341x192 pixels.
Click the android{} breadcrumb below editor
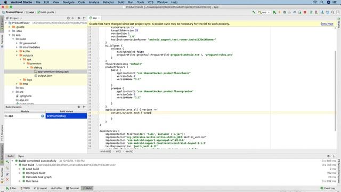click(105, 151)
